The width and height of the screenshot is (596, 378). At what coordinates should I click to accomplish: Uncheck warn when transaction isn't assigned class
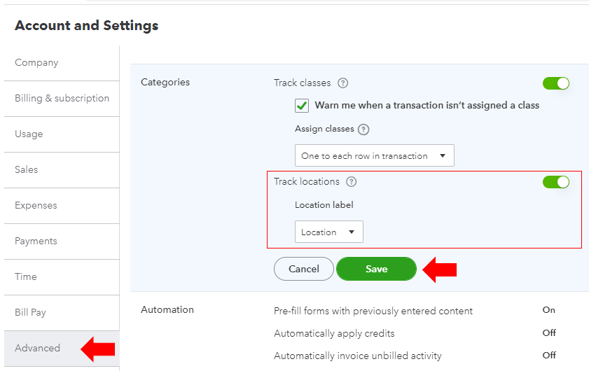click(302, 106)
